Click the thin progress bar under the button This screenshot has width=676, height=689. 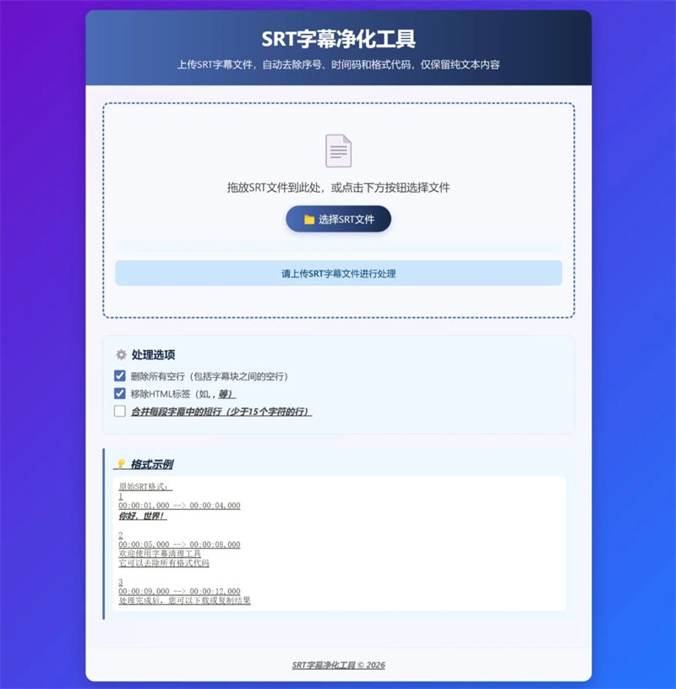point(338,247)
